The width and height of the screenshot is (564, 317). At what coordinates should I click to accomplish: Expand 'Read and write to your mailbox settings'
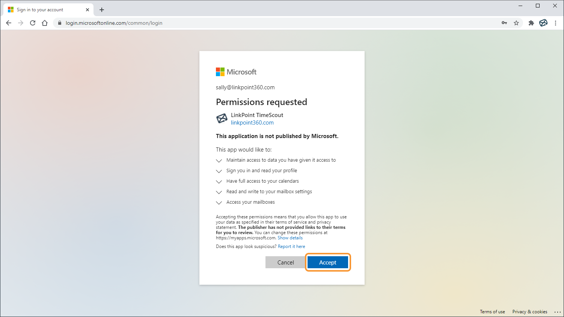(219, 192)
